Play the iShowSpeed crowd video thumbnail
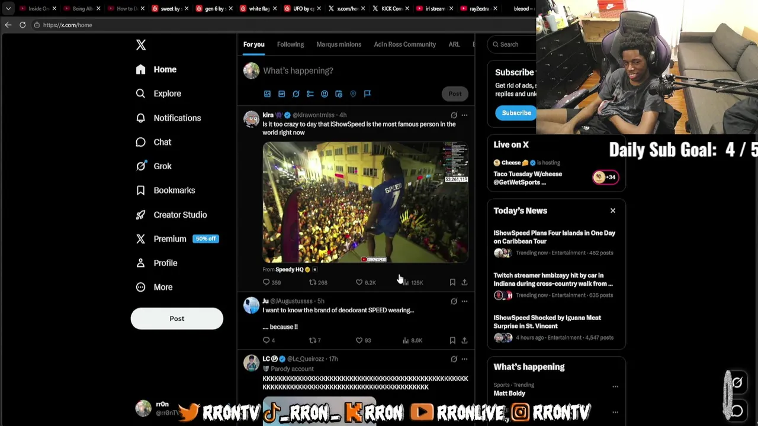The width and height of the screenshot is (758, 426). click(365, 202)
